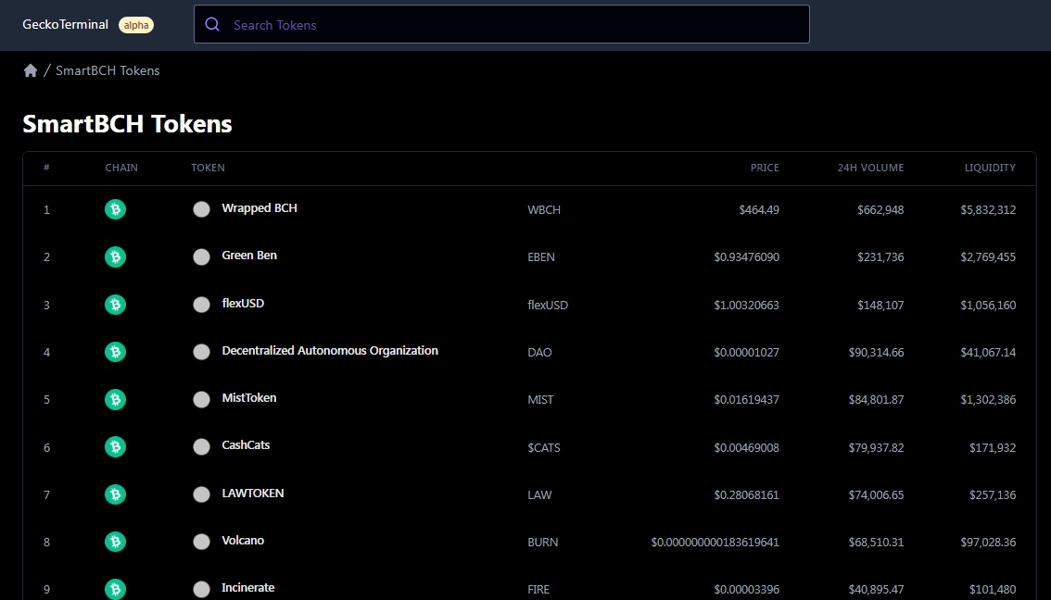Screen dimensions: 1051x600
Task: Click the FIRE ticker symbol
Action: click(538, 590)
